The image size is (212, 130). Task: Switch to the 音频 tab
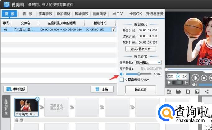pyautogui.click(x=27, y=14)
